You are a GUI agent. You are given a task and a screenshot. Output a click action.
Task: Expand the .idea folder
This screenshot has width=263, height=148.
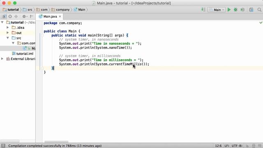point(8,28)
